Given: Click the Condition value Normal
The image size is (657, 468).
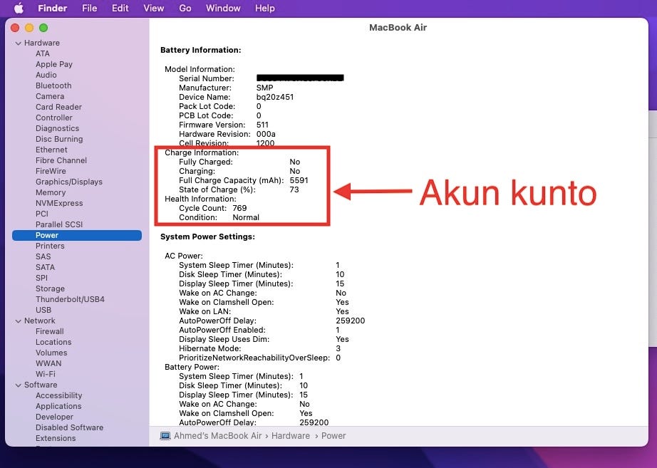Looking at the screenshot, I should pos(246,217).
